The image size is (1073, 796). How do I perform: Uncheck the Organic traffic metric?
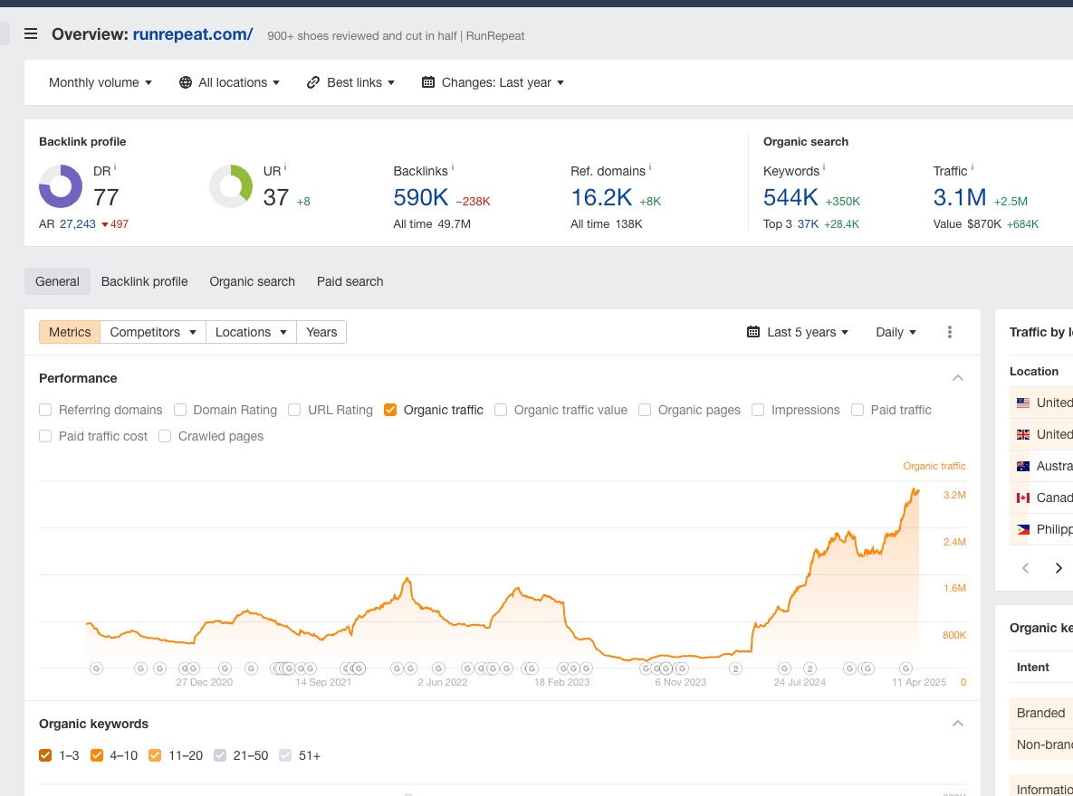coord(389,410)
